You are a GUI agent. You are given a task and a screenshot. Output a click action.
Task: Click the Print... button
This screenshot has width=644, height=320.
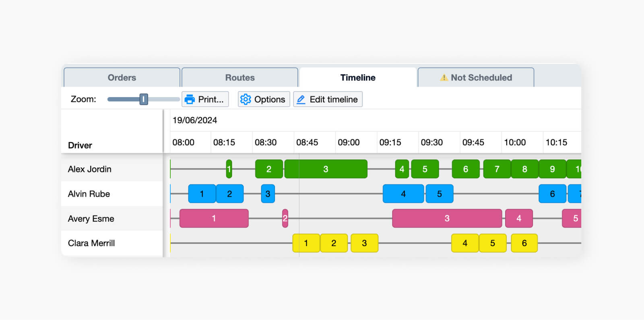point(205,99)
